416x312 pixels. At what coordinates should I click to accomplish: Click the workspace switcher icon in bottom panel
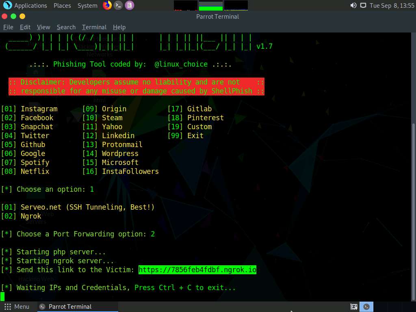point(354,307)
